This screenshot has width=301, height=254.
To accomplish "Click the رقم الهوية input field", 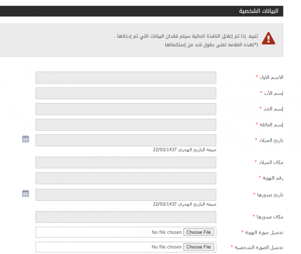I will coord(126,178).
